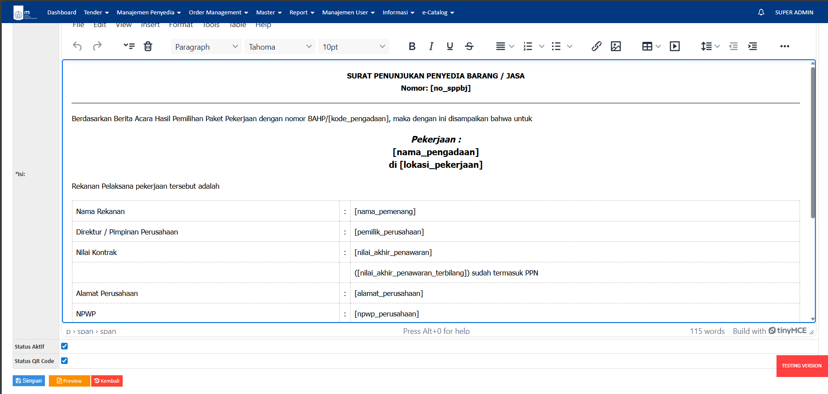828x394 pixels.
Task: Open the 10pt font size dropdown
Action: [353, 47]
